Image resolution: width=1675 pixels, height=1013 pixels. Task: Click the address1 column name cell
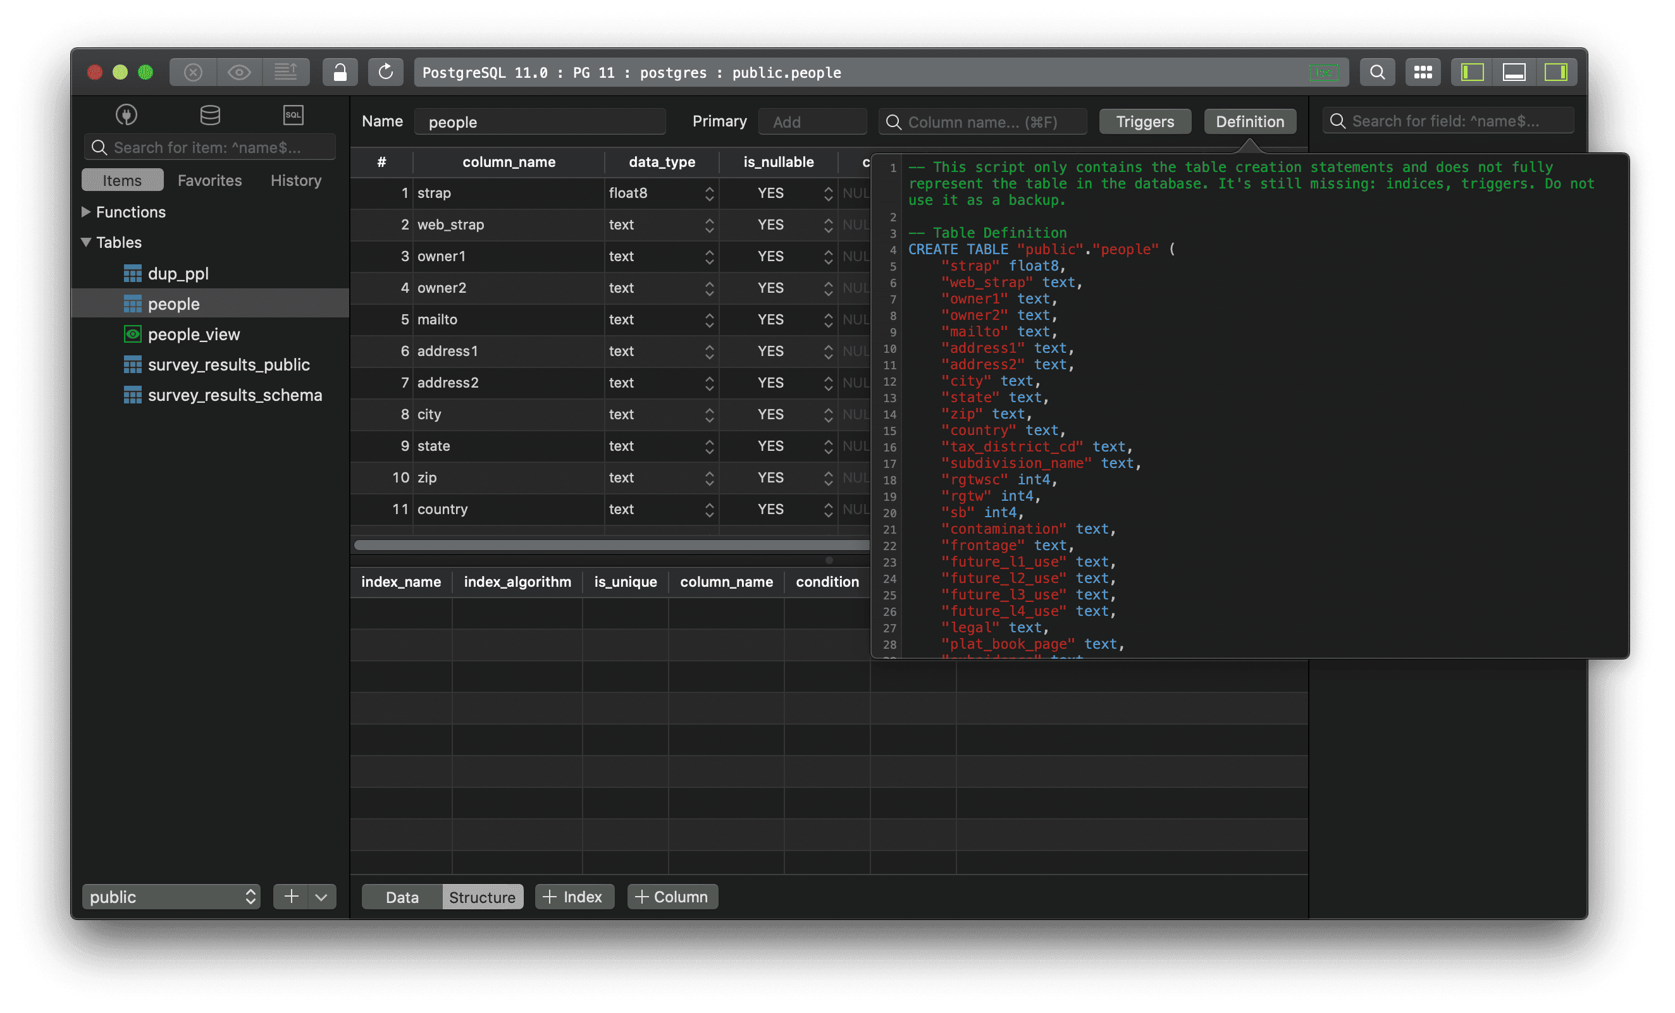[x=509, y=351]
